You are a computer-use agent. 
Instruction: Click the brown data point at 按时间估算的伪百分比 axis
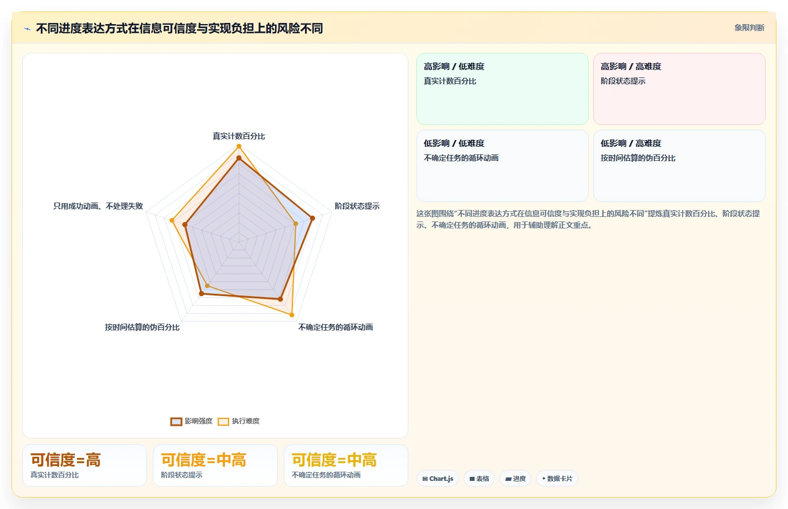pyautogui.click(x=201, y=294)
